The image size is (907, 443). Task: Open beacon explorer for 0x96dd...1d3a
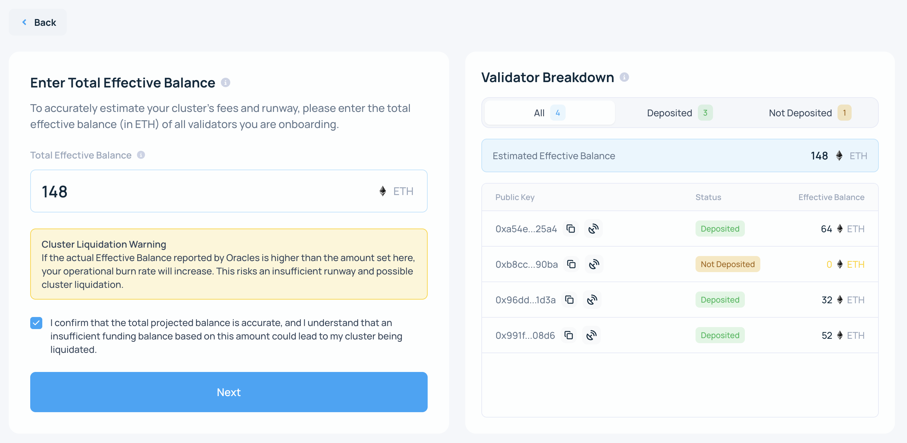click(x=592, y=300)
